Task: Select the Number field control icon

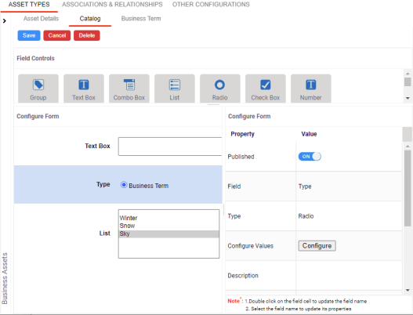Action: pos(311,85)
